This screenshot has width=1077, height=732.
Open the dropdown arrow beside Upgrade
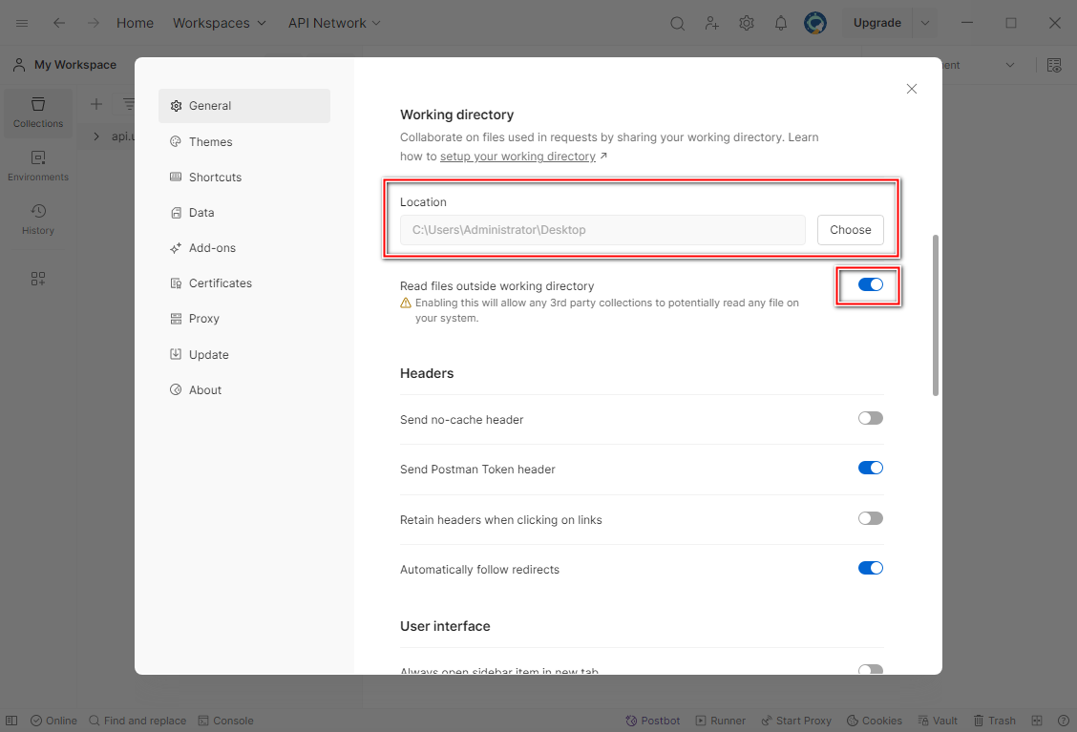pyautogui.click(x=924, y=23)
